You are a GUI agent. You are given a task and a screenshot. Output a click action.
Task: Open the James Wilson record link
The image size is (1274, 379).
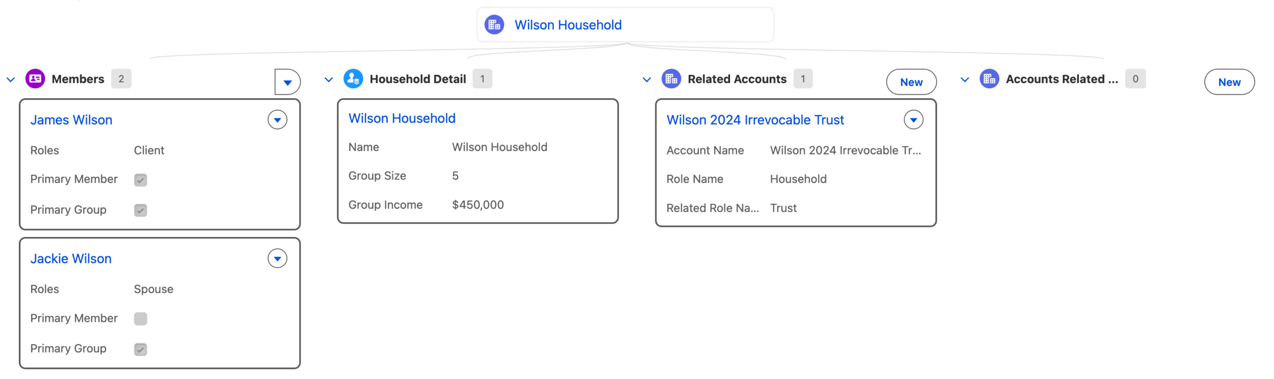point(71,120)
